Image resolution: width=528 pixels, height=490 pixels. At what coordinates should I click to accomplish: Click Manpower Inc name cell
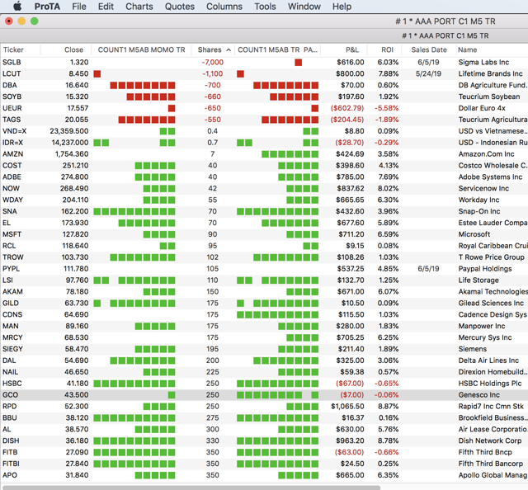coord(482,326)
